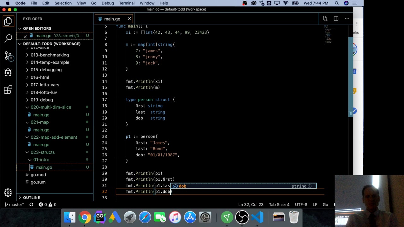The image size is (404, 227).
Task: Open the Go menu
Action: (94, 3)
